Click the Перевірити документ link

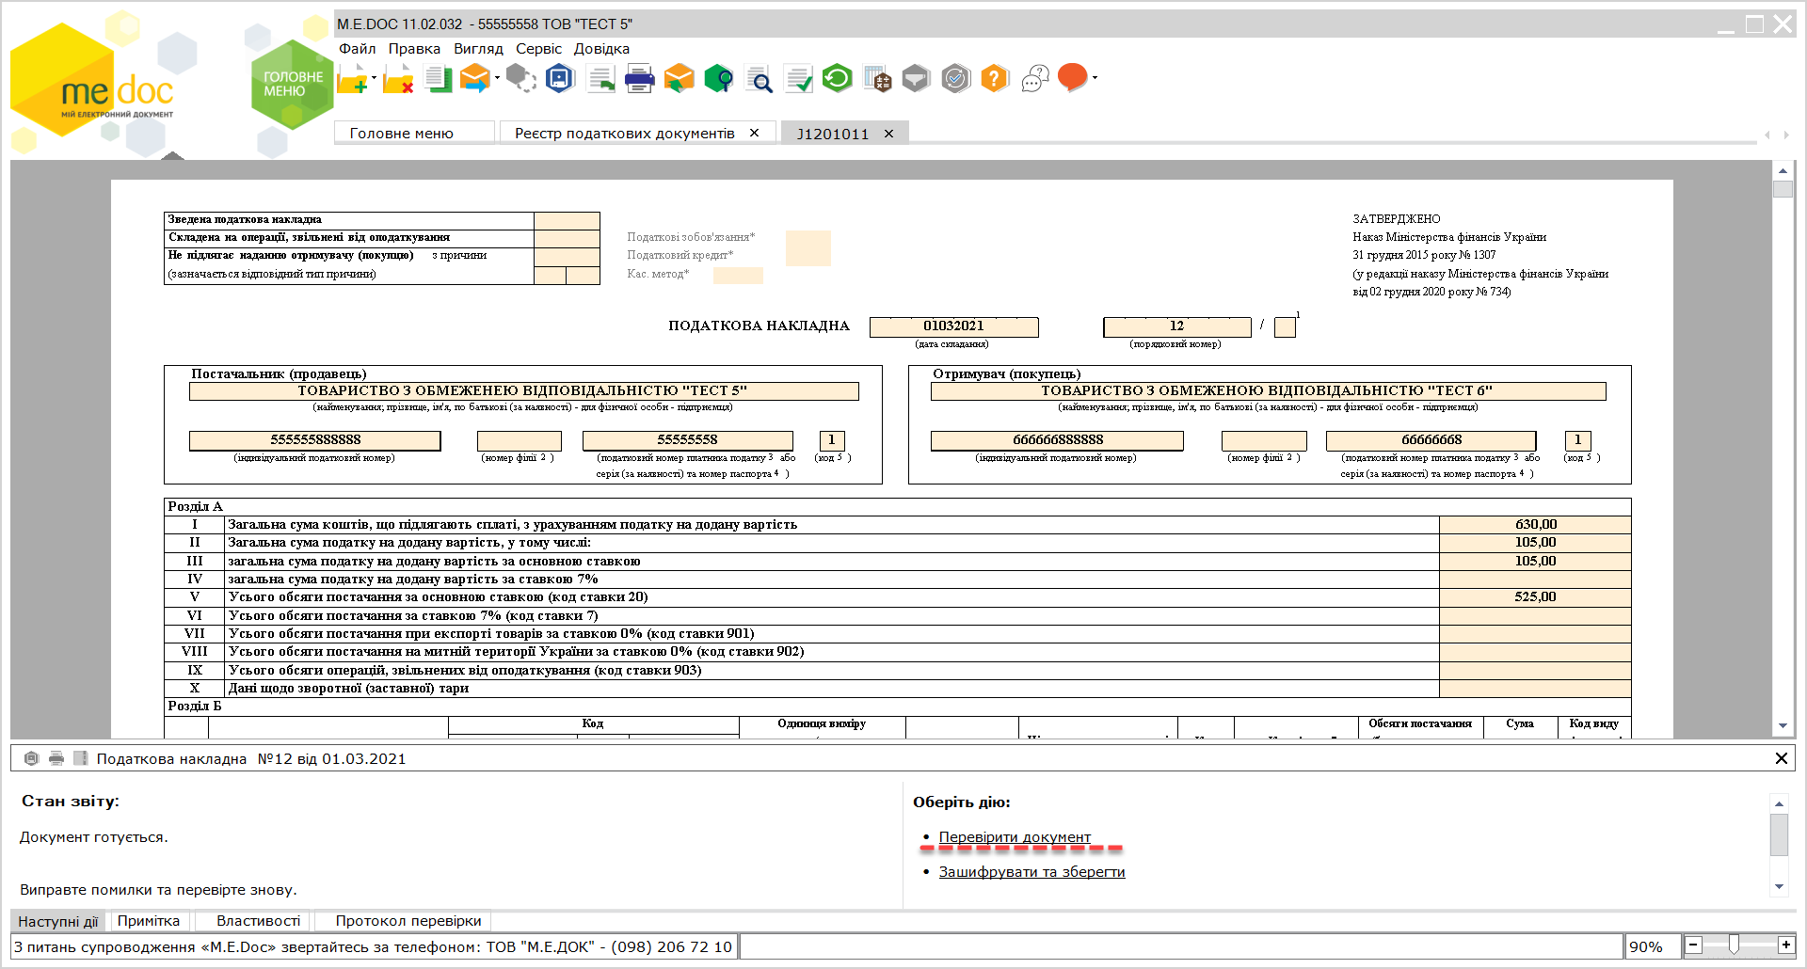1015,837
